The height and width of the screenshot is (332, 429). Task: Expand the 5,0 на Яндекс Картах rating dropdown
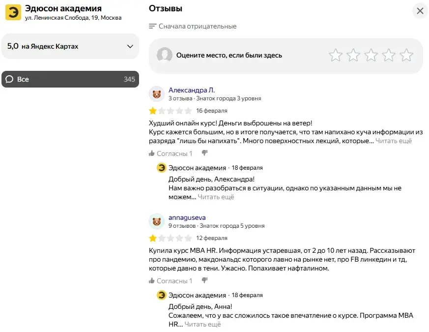click(70, 46)
